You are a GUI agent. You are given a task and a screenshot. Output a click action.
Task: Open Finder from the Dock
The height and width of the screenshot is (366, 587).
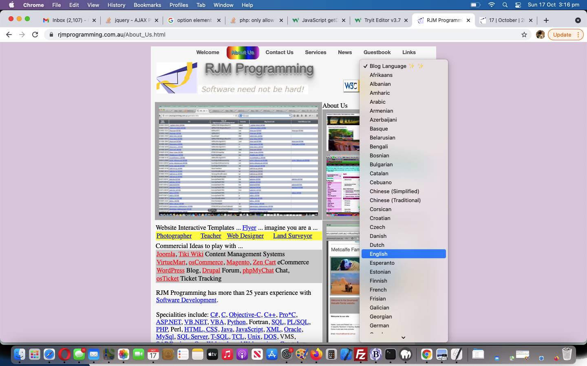pos(19,355)
